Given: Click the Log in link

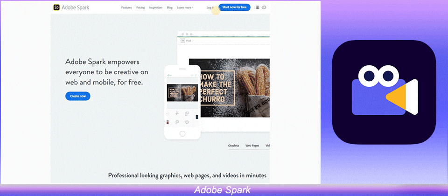Looking at the screenshot, I should (x=210, y=8).
